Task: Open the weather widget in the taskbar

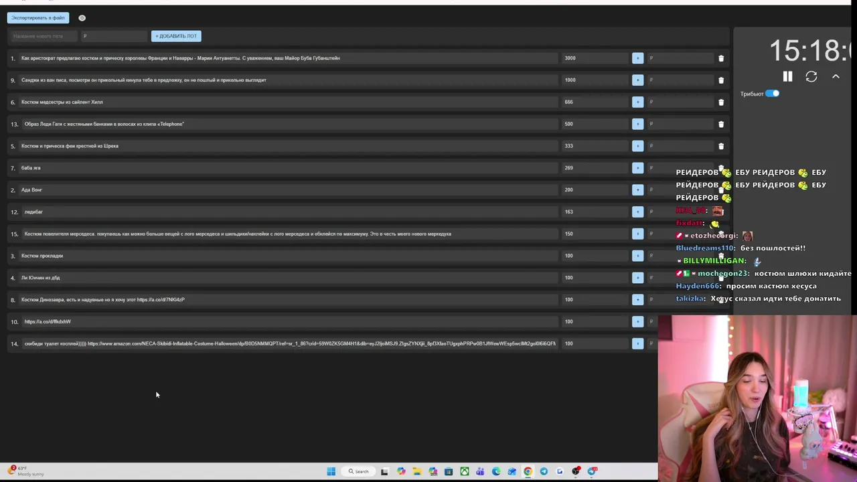Action: 27,471
